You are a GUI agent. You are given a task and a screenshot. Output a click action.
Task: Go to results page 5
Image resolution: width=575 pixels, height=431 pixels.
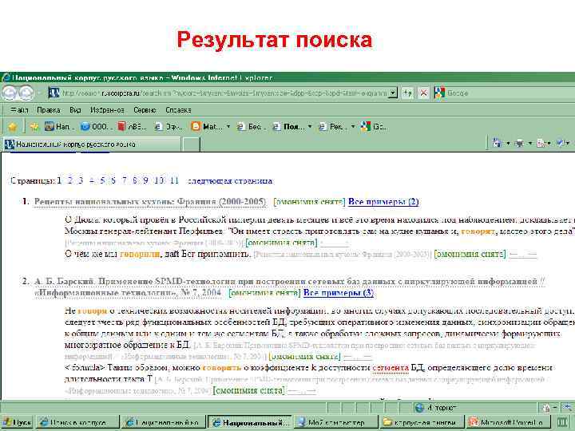coord(102,180)
